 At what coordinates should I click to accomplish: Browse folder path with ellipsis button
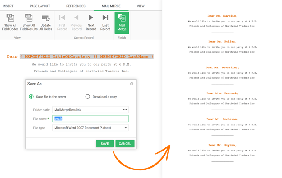pyautogui.click(x=125, y=110)
